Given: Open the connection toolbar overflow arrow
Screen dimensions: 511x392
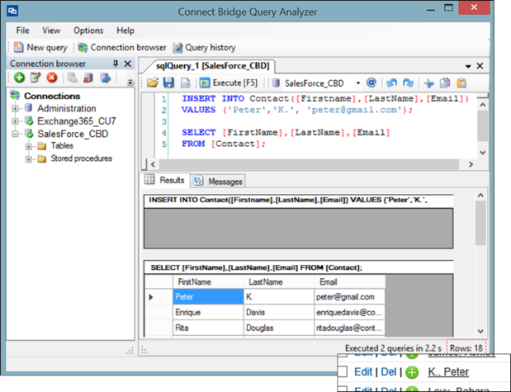Looking at the screenshot, I should click(x=130, y=83).
